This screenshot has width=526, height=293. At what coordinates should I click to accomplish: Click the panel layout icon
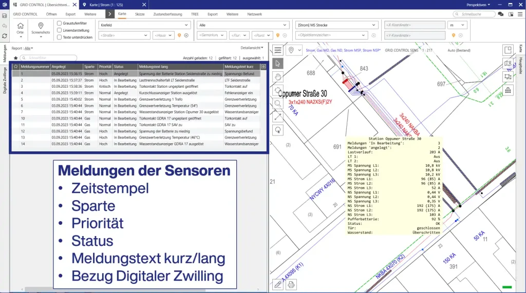tap(511, 14)
